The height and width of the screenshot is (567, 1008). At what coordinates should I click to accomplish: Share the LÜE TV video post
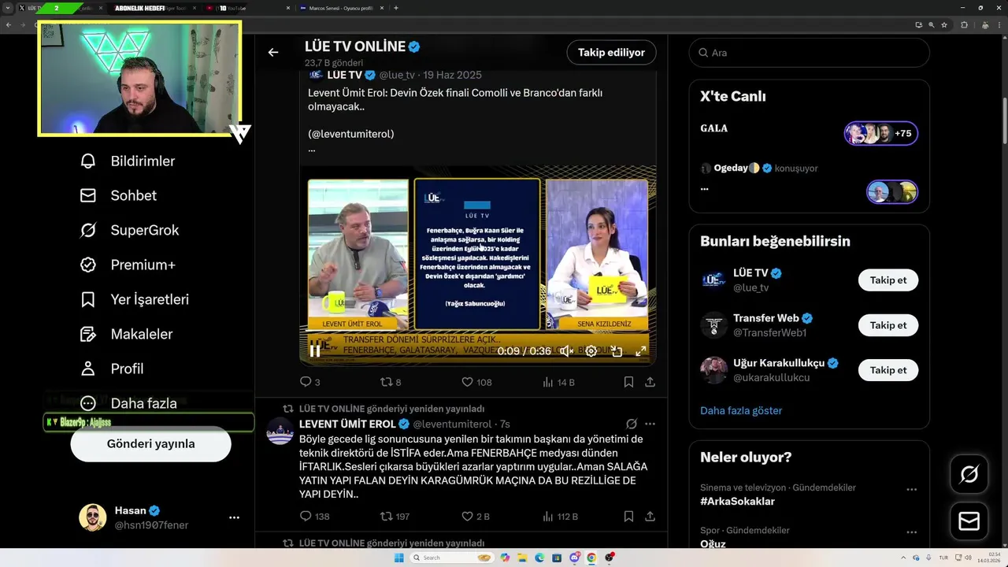pos(650,383)
